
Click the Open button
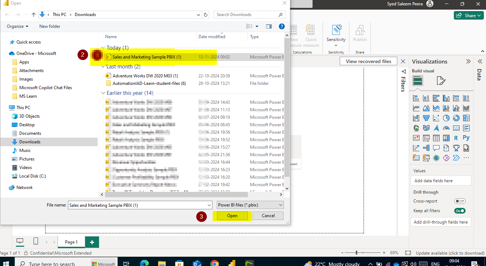click(232, 216)
